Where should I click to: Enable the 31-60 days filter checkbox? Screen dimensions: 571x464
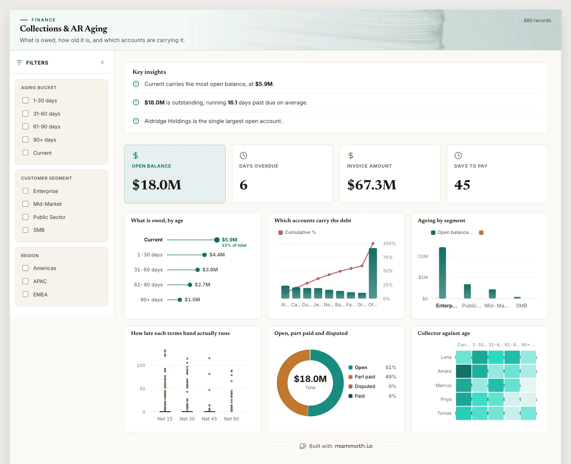coord(25,113)
